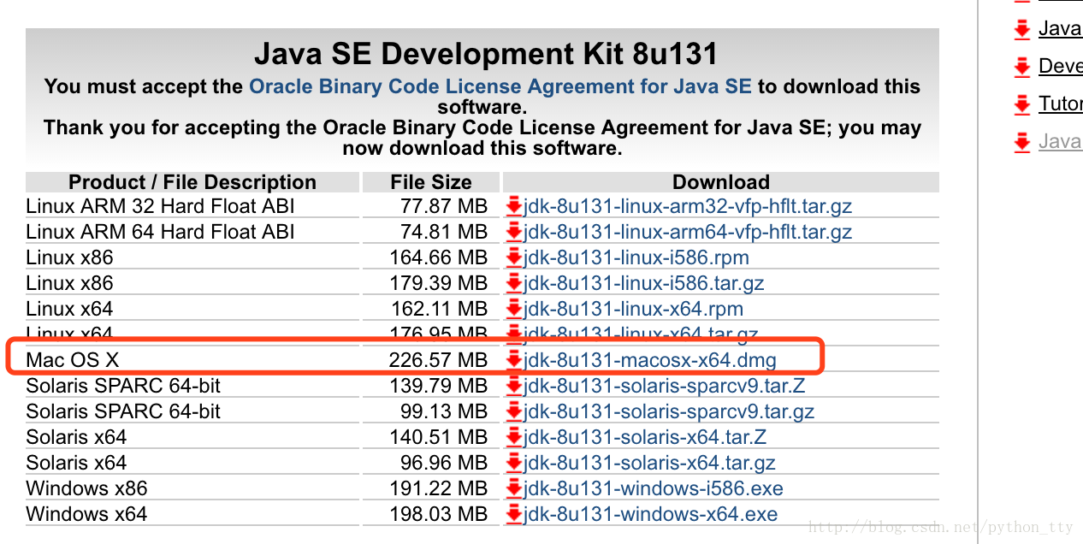Open sidebar Deve link
This screenshot has width=1083, height=544.
(1060, 66)
